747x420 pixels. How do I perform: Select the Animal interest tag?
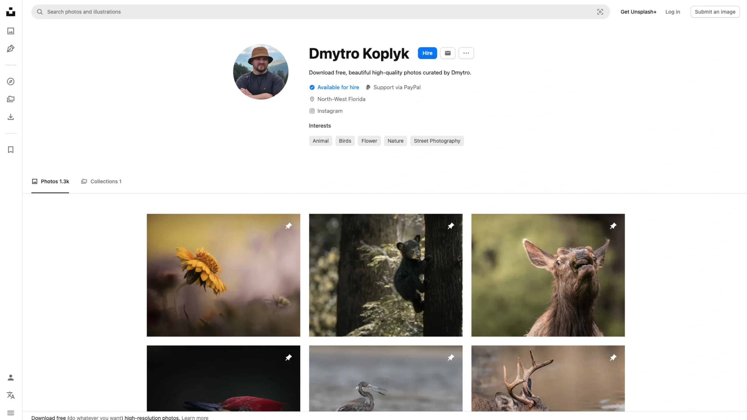click(x=320, y=141)
